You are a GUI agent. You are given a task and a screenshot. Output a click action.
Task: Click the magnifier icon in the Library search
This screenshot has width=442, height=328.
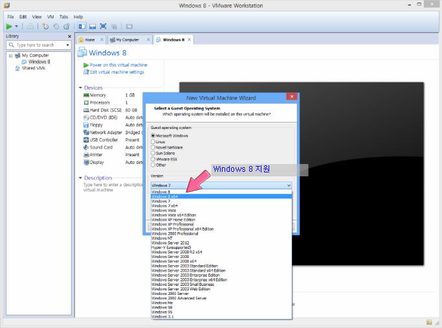pos(11,45)
